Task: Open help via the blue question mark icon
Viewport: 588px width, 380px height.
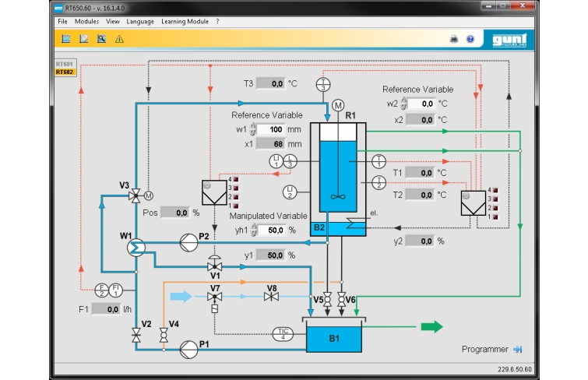Action: point(470,38)
